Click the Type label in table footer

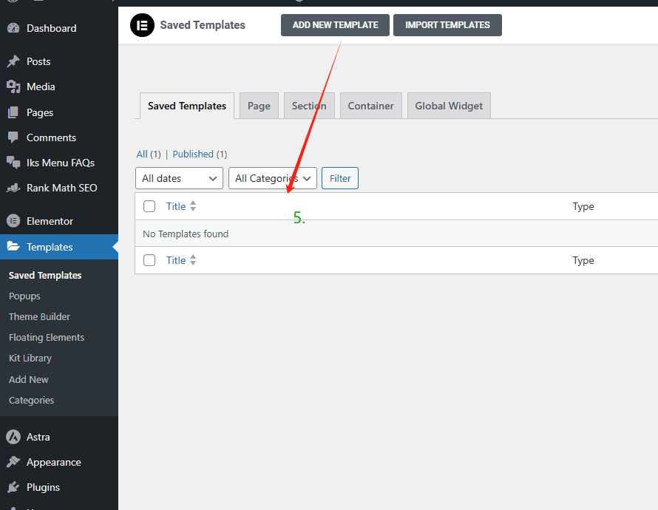tap(583, 260)
